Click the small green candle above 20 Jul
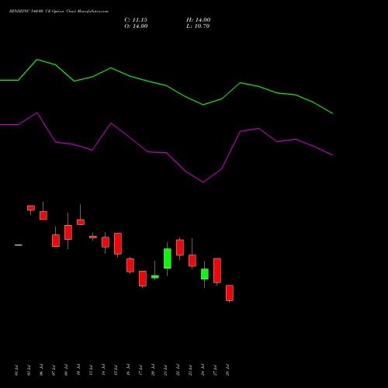388x388 pixels. (155, 276)
